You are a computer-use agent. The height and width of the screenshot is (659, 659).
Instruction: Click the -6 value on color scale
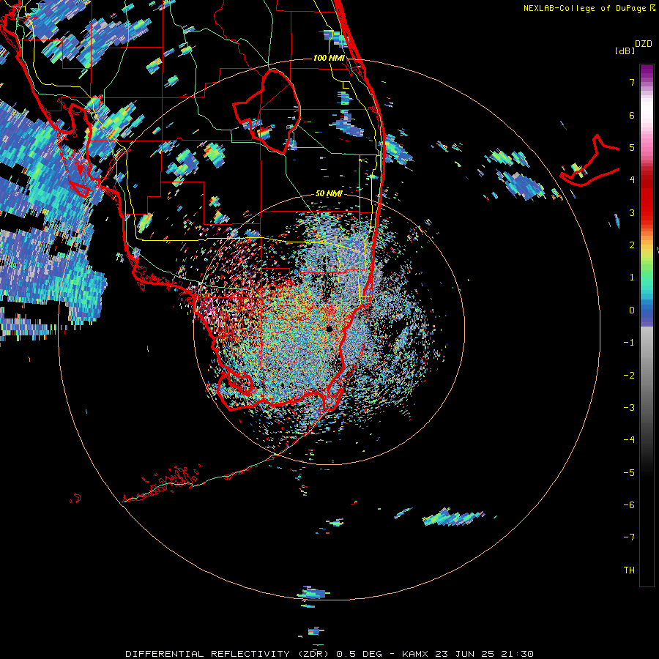pyautogui.click(x=629, y=505)
